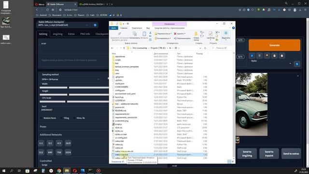Toggle the Restore faces checkbox
Image resolution: width=309 pixels, height=174 pixels.
pos(42,118)
